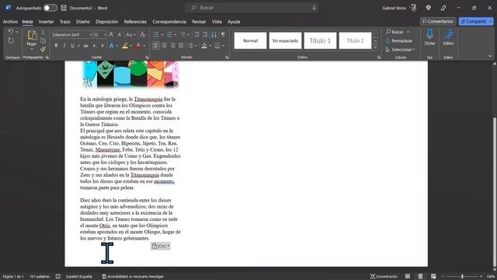Toggle italic formatting
Screen dimensions: 497x280
[x=64, y=46]
